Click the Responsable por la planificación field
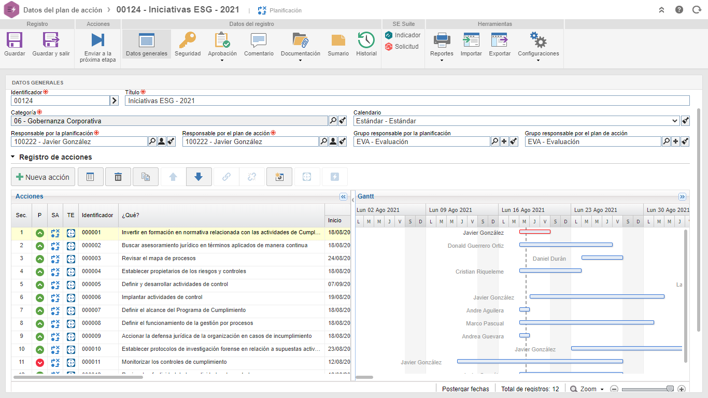708x398 pixels. (79, 141)
